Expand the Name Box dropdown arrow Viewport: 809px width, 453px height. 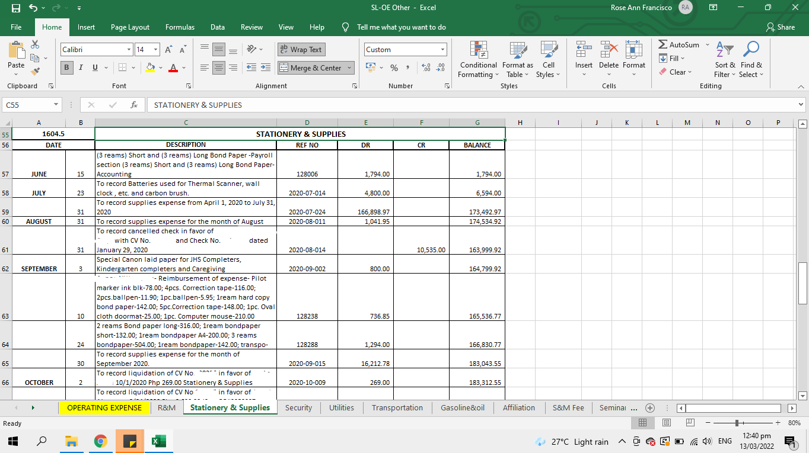click(x=55, y=105)
